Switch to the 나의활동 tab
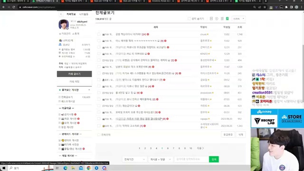 pyautogui.click(x=84, y=14)
